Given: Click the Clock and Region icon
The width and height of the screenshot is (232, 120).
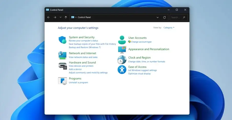Looking at the screenshot, I should tap(122, 60).
